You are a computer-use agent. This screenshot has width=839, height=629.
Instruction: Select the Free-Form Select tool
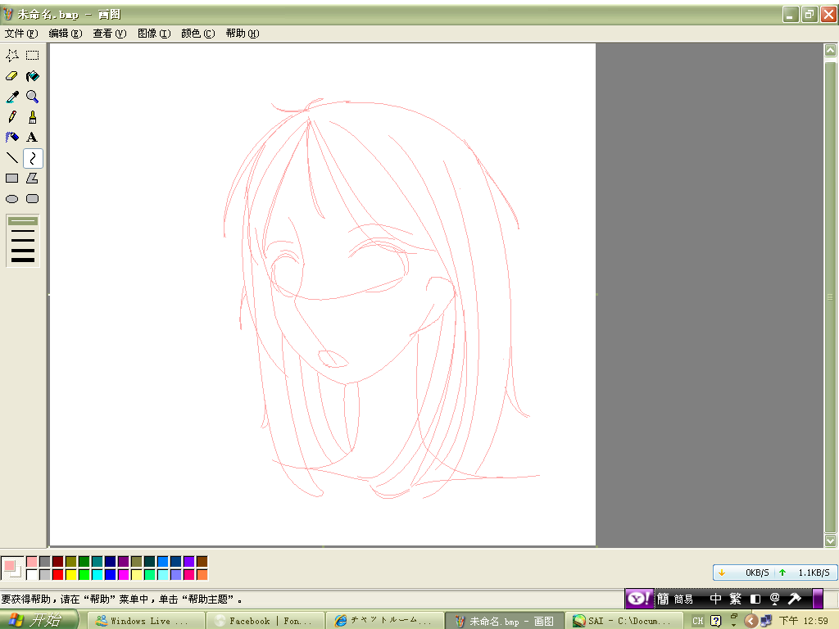coord(11,55)
